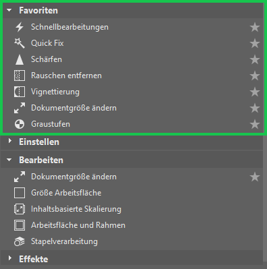Click the Quick Fix magic wand icon
The width and height of the screenshot is (267, 269).
pyautogui.click(x=20, y=43)
